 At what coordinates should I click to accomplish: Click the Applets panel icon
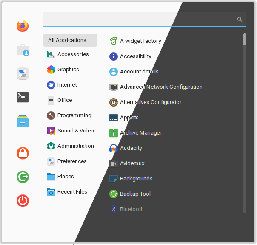click(114, 118)
